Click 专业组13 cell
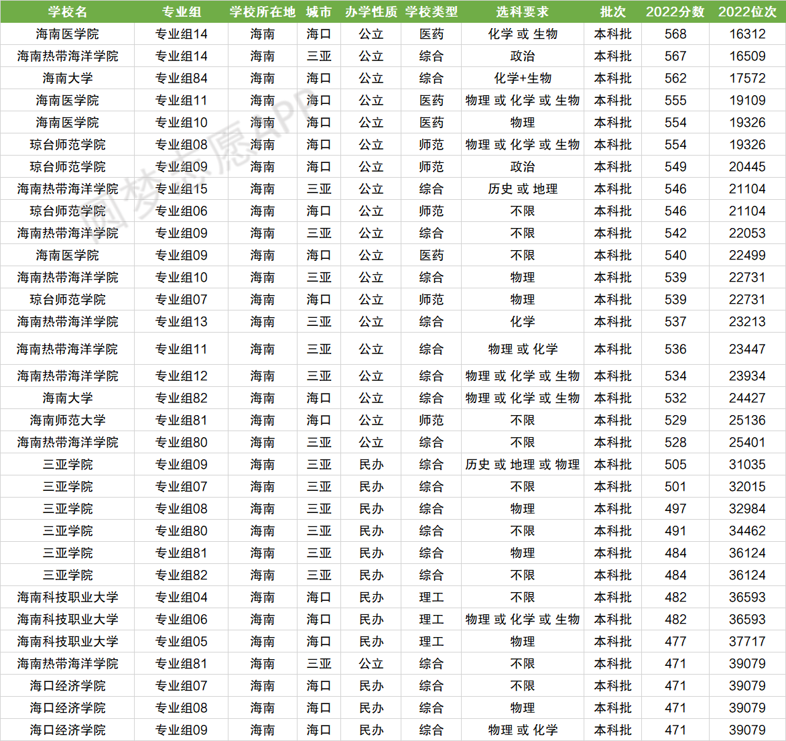The image size is (786, 741). pyautogui.click(x=182, y=322)
